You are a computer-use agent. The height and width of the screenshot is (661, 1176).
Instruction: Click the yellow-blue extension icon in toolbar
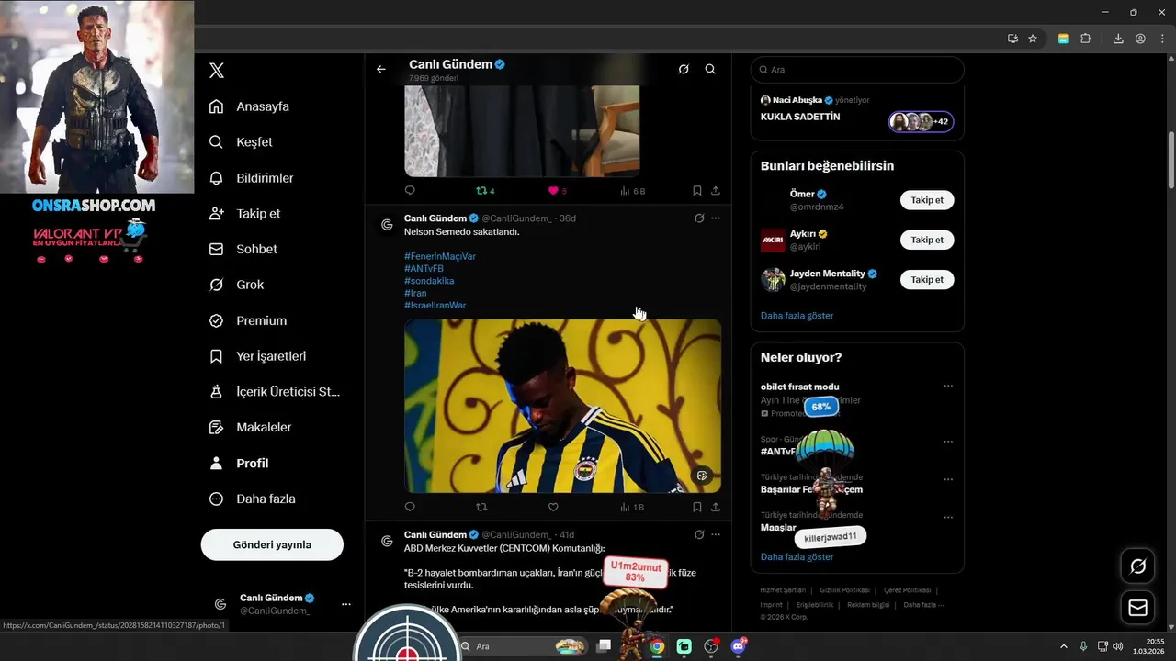coord(1063,39)
